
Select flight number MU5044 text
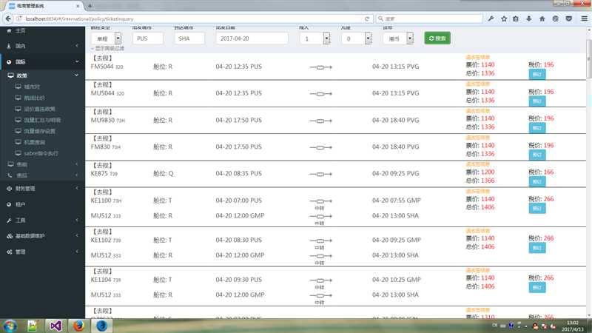click(x=102, y=93)
